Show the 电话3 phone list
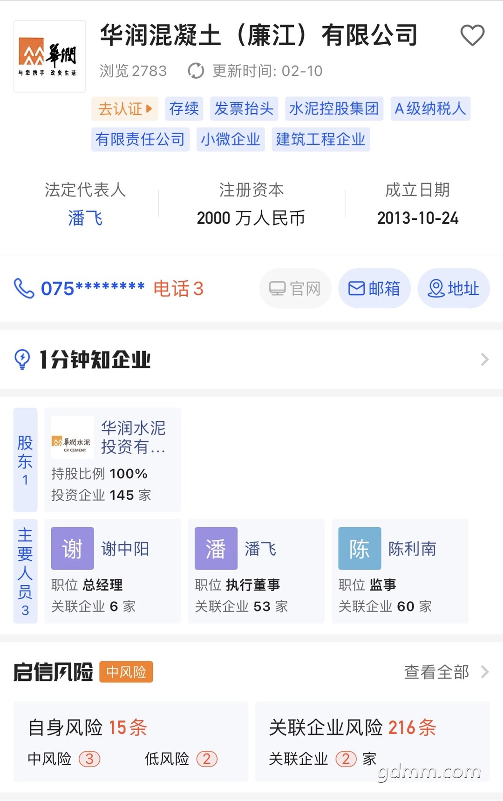Viewport: 503px width, 801px height. click(x=178, y=289)
